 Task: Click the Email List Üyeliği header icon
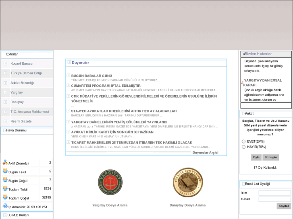[244, 184]
